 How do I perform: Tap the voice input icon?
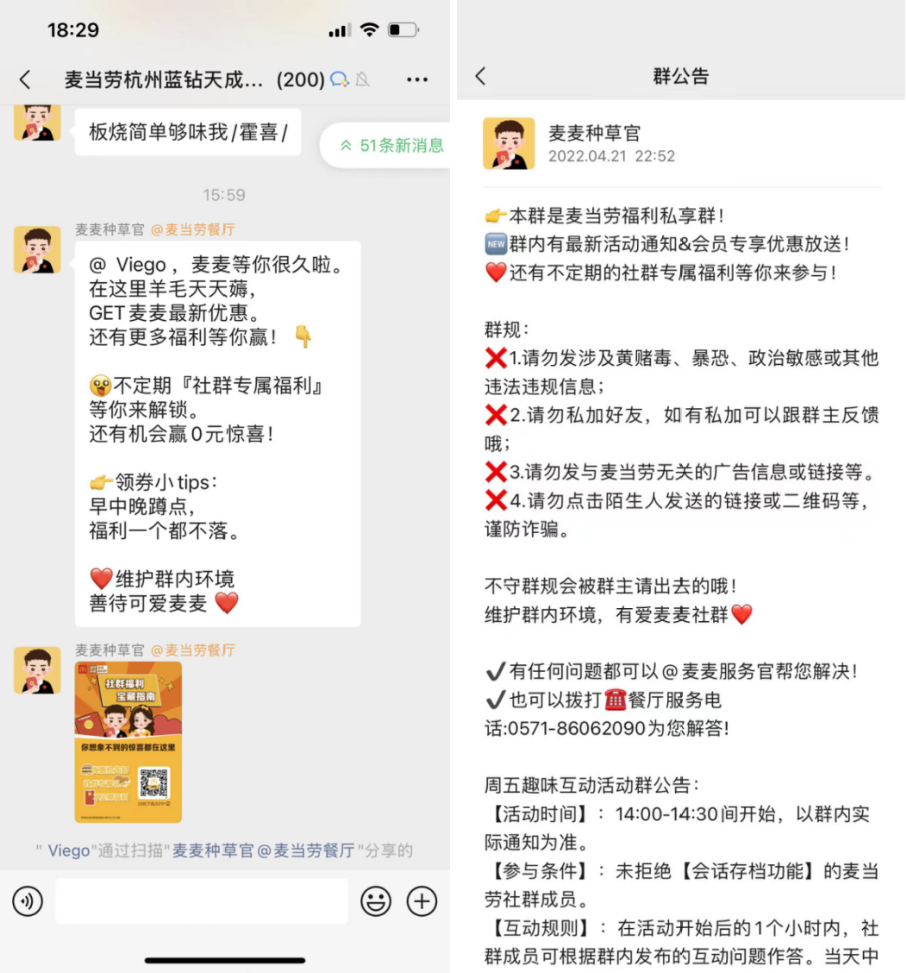point(28,901)
